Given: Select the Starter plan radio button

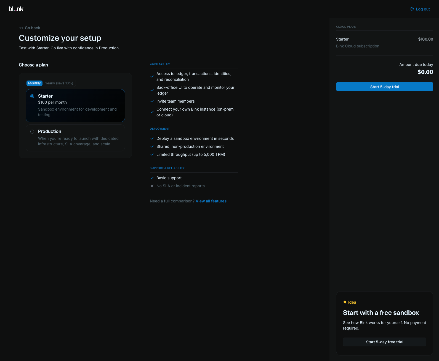Looking at the screenshot, I should coord(32,96).
